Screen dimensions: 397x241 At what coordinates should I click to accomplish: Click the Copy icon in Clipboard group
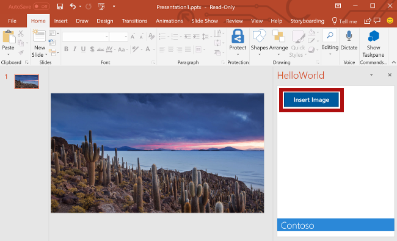pyautogui.click(x=21, y=43)
